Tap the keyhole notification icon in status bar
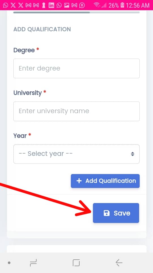153x273 pixels. [x=44, y=5]
